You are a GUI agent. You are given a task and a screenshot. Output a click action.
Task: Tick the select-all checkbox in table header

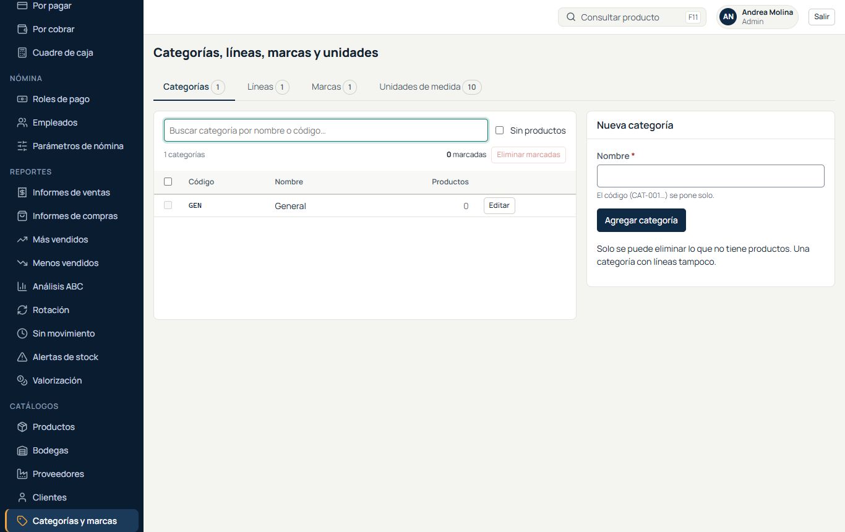coord(168,182)
